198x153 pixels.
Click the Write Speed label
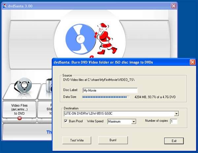pyautogui.click(x=95, y=121)
